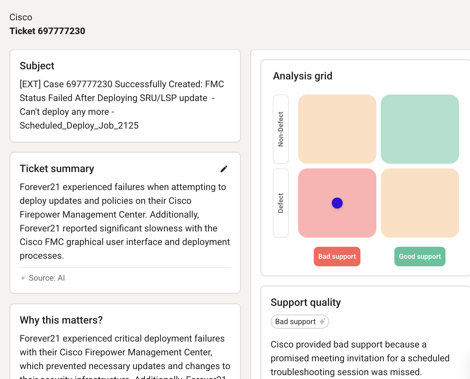This screenshot has height=379, width=470.
Task: Click the sparkle icon in Bad support chip
Action: tap(322, 321)
